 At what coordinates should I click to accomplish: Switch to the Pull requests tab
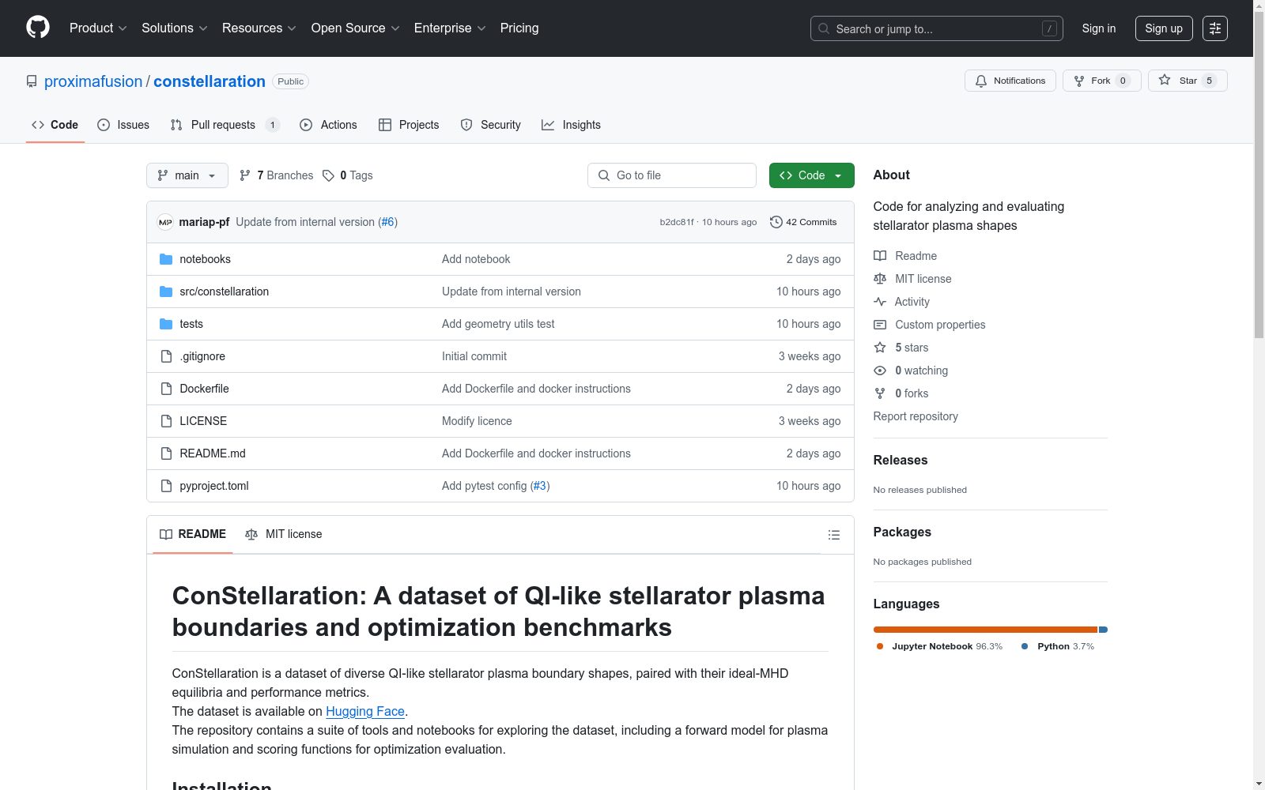[x=225, y=125]
